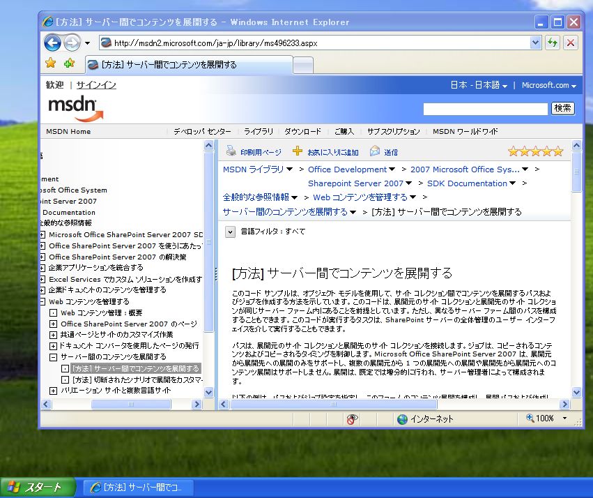Expand 共通ページとサイトのカスタマイズ作業 node

click(x=54, y=335)
